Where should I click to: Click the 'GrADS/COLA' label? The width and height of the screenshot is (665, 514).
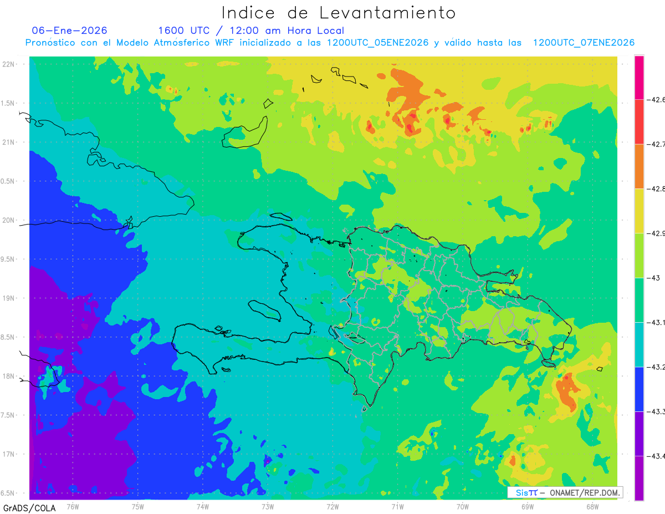(29, 507)
